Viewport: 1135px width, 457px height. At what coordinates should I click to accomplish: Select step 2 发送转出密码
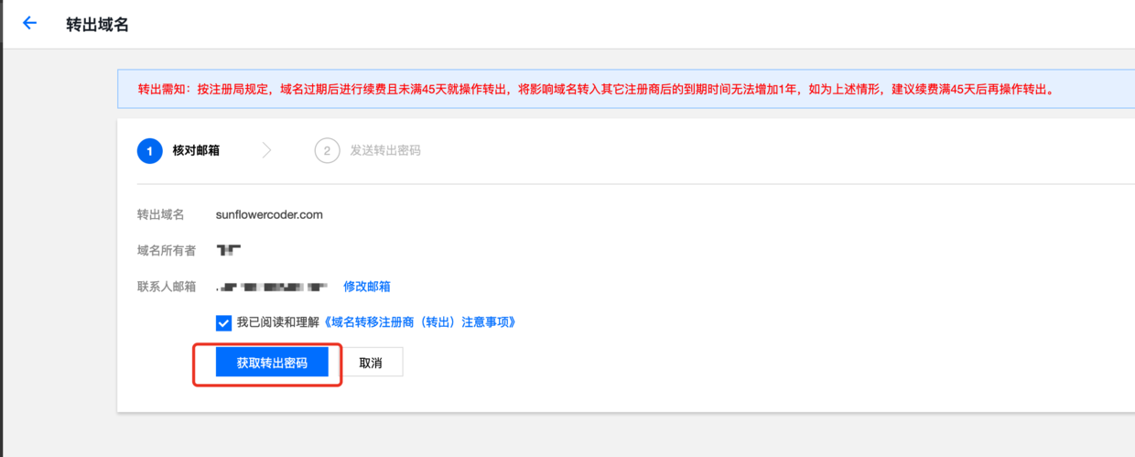(368, 150)
